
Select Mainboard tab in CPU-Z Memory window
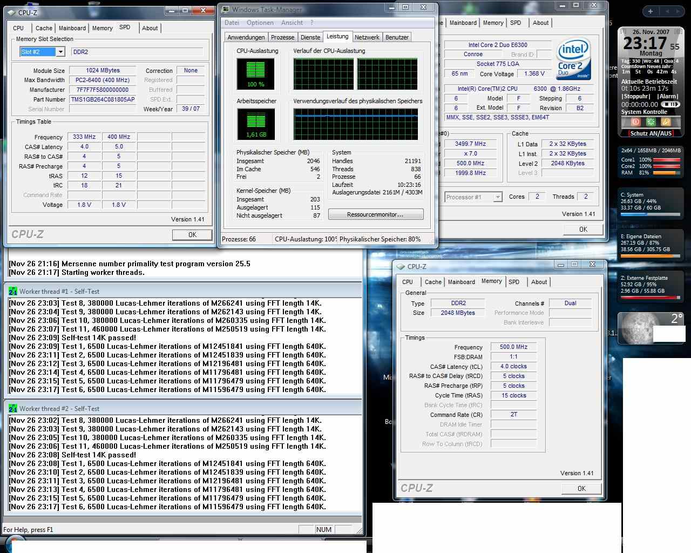coord(462,282)
